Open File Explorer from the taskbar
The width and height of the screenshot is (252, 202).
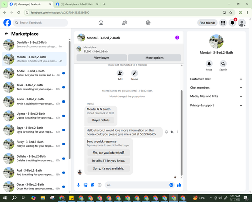(43, 198)
